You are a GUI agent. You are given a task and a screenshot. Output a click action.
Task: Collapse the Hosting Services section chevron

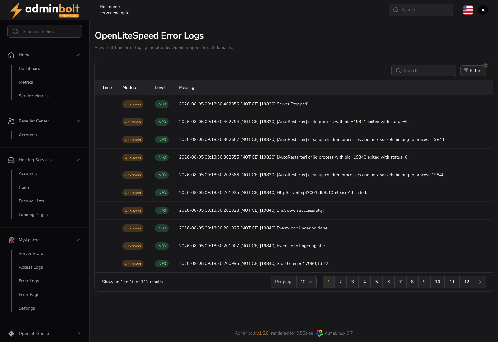click(79, 160)
